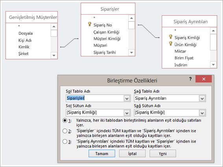223x167 pixels.
Task: Click key icon beside Ürün Kimliği
Action: [171, 43]
